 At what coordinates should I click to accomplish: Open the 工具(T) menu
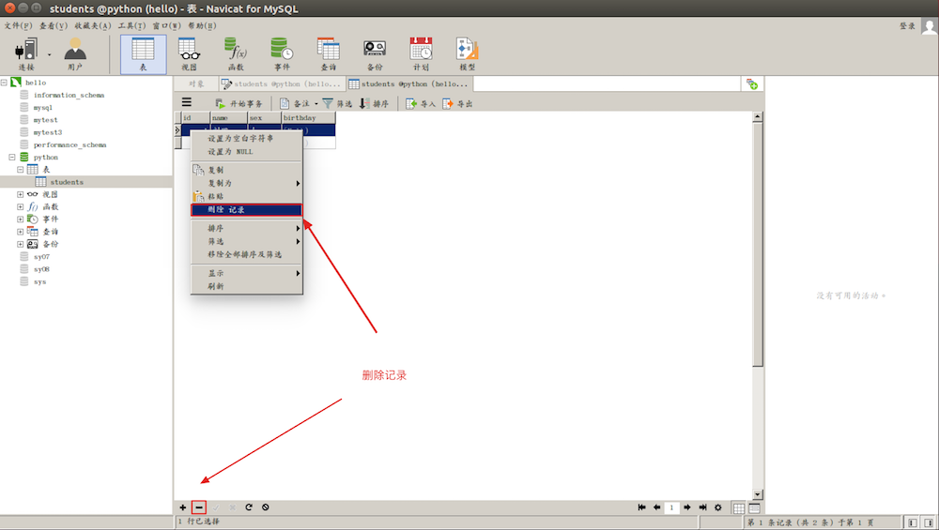pyautogui.click(x=131, y=25)
